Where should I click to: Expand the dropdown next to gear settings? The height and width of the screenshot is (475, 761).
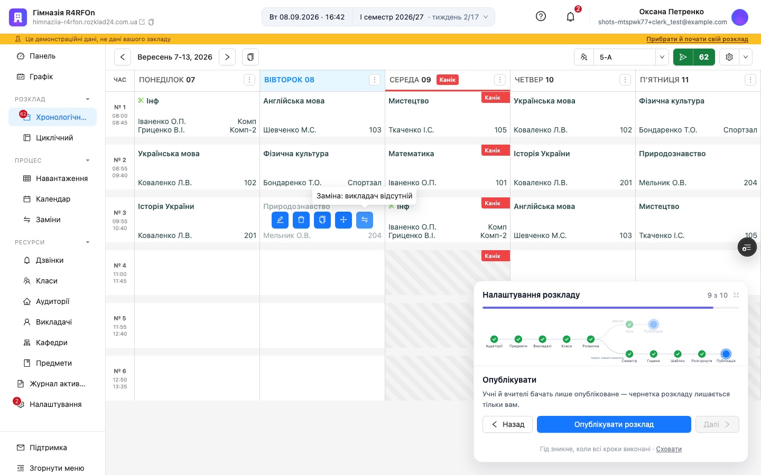click(746, 57)
